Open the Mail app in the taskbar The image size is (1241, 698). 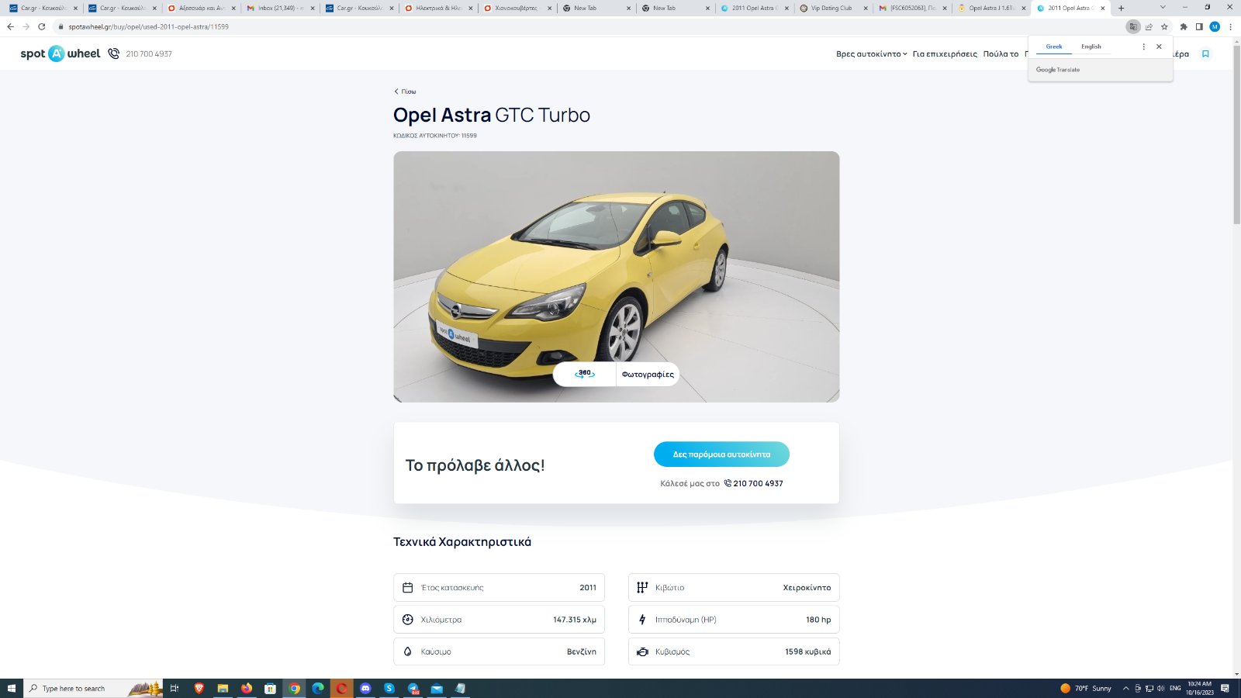pyautogui.click(x=437, y=688)
